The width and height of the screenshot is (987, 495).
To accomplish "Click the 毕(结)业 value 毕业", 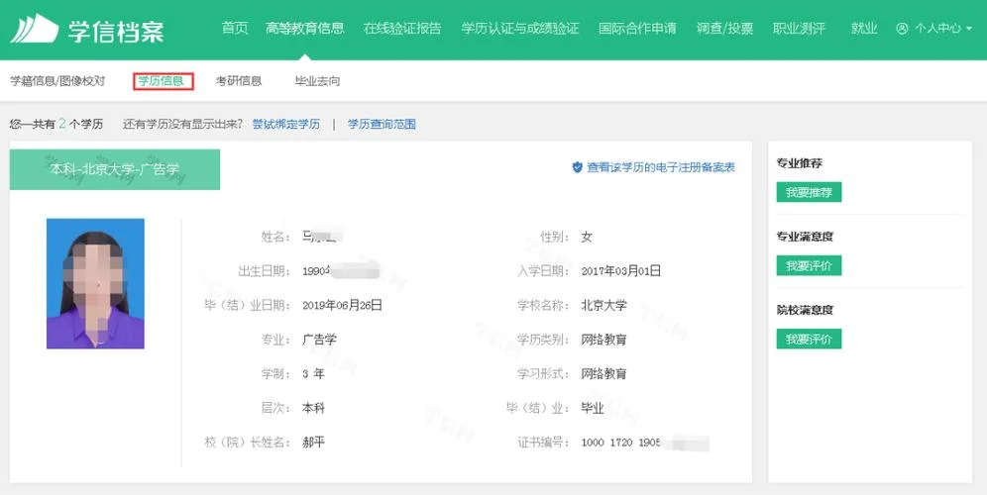I will [593, 408].
